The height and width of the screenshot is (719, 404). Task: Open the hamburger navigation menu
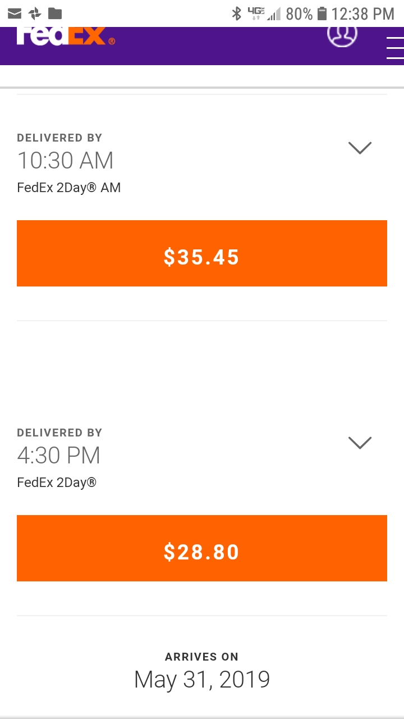click(x=395, y=47)
